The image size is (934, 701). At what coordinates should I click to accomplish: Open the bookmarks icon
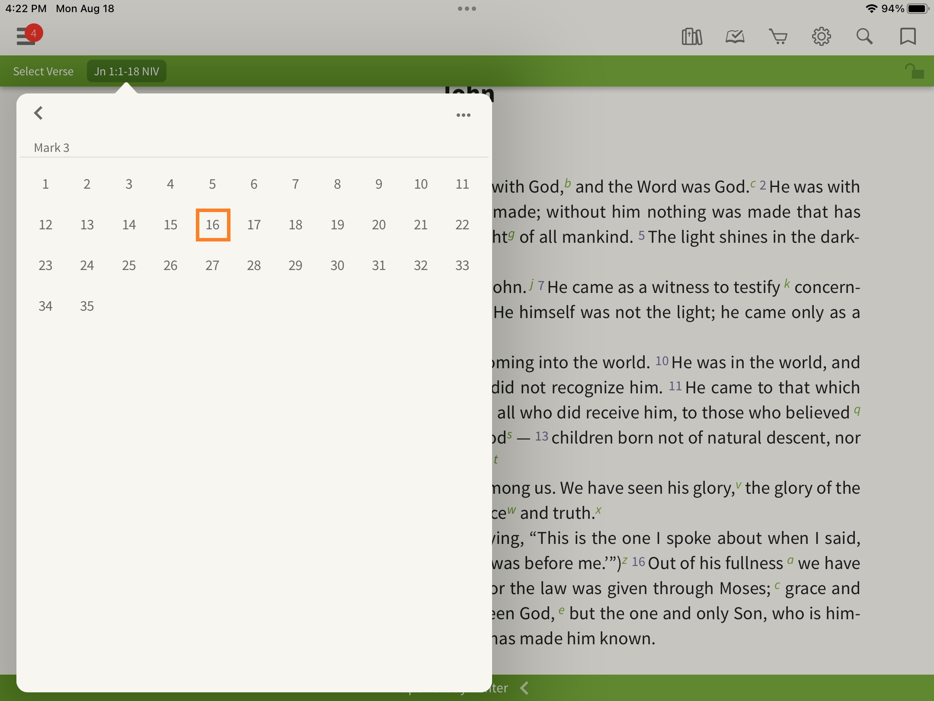[x=908, y=37]
